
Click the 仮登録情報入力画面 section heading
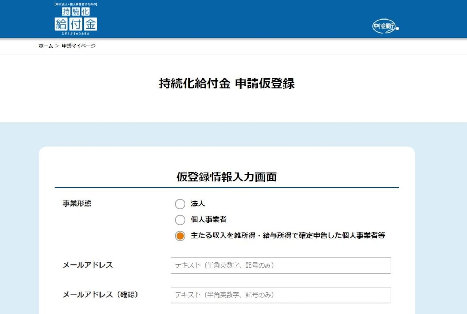coord(227,177)
